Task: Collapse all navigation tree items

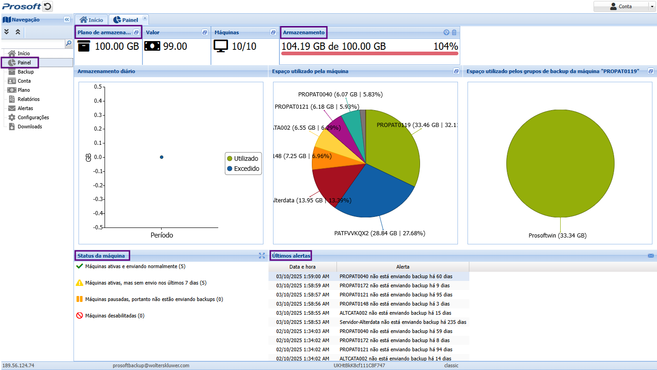Action: (17, 32)
